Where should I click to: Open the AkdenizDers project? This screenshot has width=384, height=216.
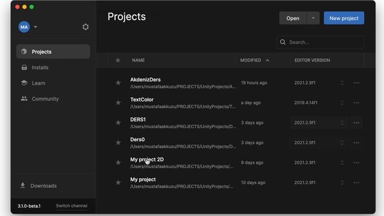click(145, 80)
